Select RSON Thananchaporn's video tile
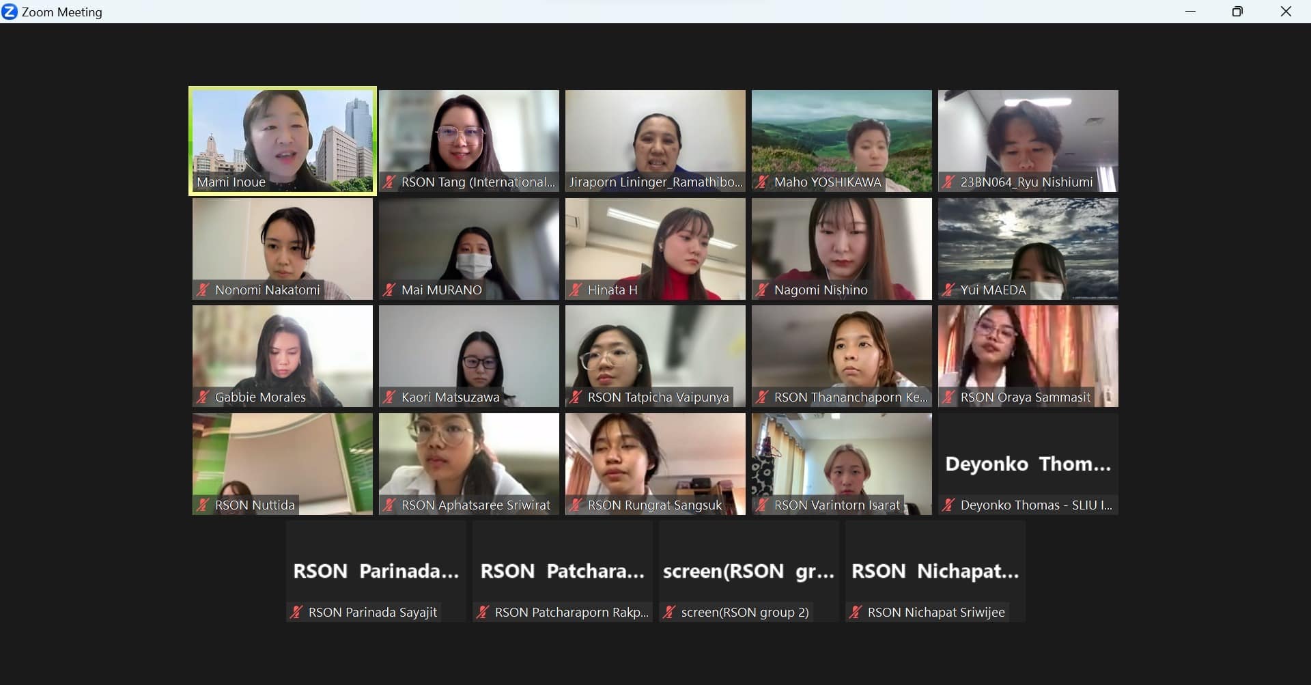 point(842,356)
